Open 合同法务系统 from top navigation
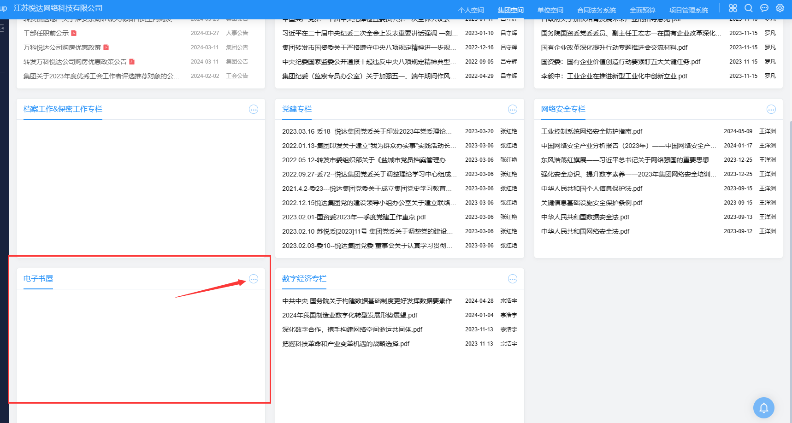792x423 pixels. coord(596,10)
